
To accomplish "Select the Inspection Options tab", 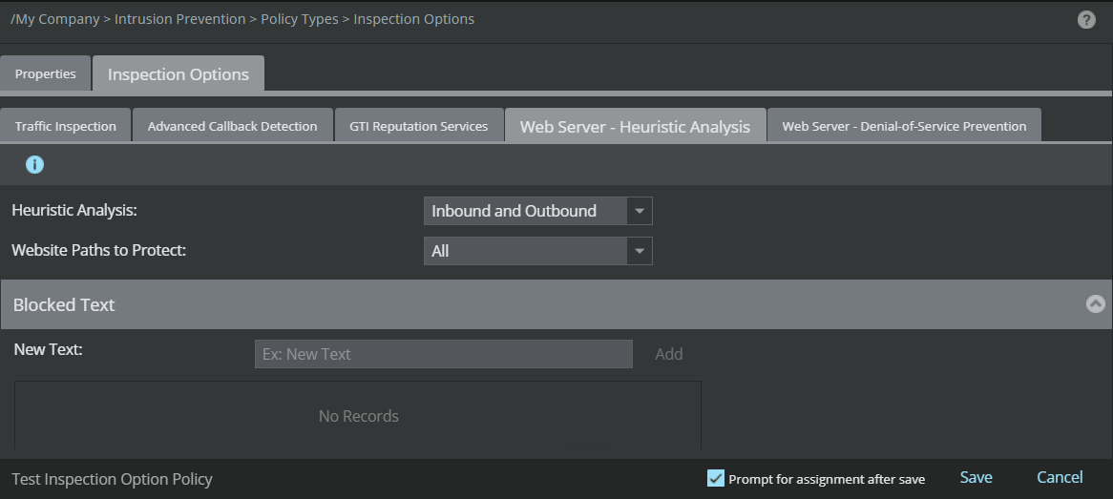I will [x=178, y=73].
